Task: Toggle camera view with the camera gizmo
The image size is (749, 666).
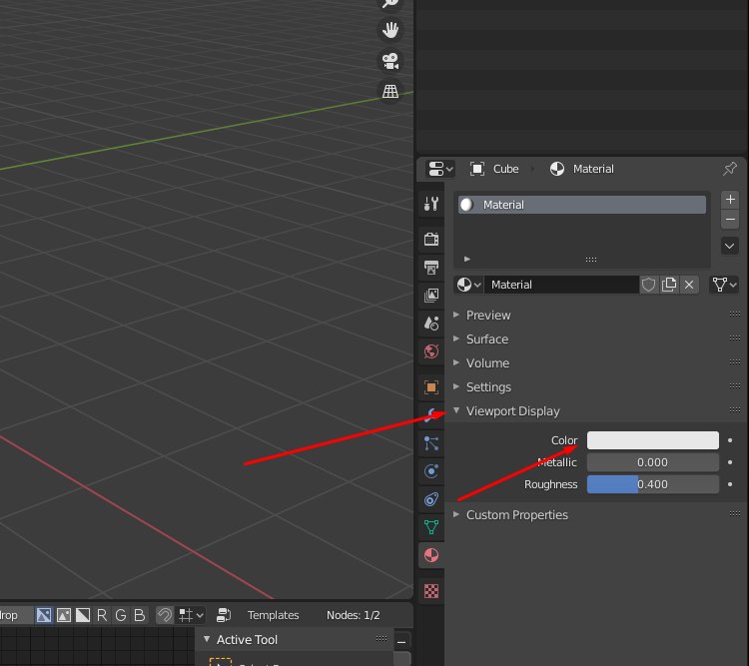Action: [x=390, y=61]
